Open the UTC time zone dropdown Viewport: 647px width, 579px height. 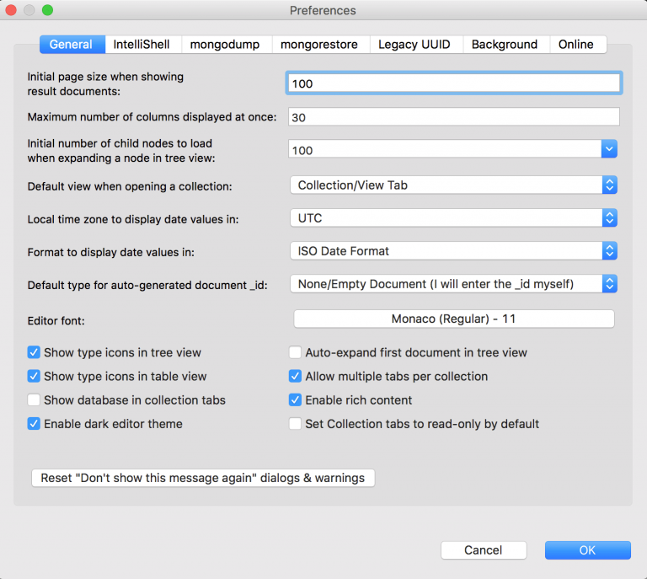pyautogui.click(x=453, y=218)
